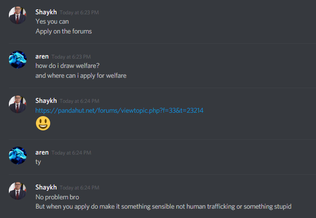The width and height of the screenshot is (316, 218).
Task: Click Shaykh username above 'No problem bro'
Action: click(x=46, y=187)
